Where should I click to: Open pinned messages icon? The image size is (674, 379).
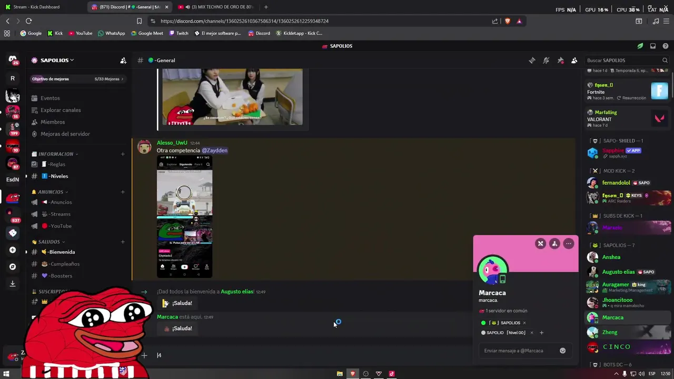point(560,61)
